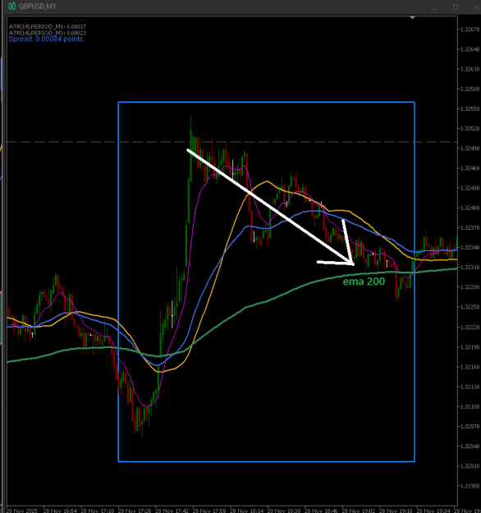Click the 1.32250 price on the scale
Viewport: 481px width, 513px height.
470,307
